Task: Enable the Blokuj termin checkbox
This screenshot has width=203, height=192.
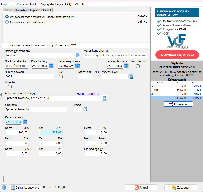Action: pos(138,66)
